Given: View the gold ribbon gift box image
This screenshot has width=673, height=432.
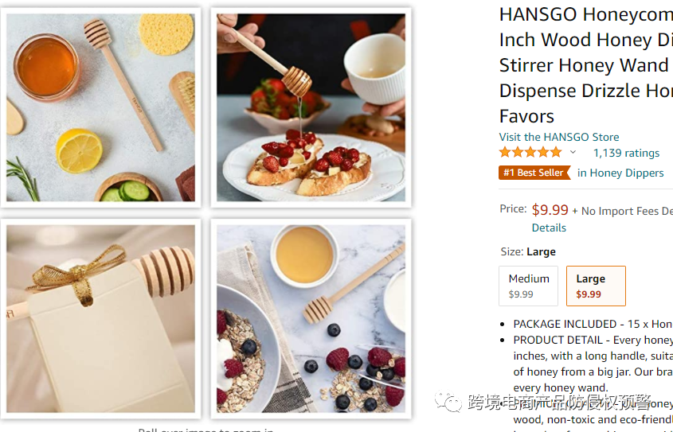Looking at the screenshot, I should pos(100,318).
